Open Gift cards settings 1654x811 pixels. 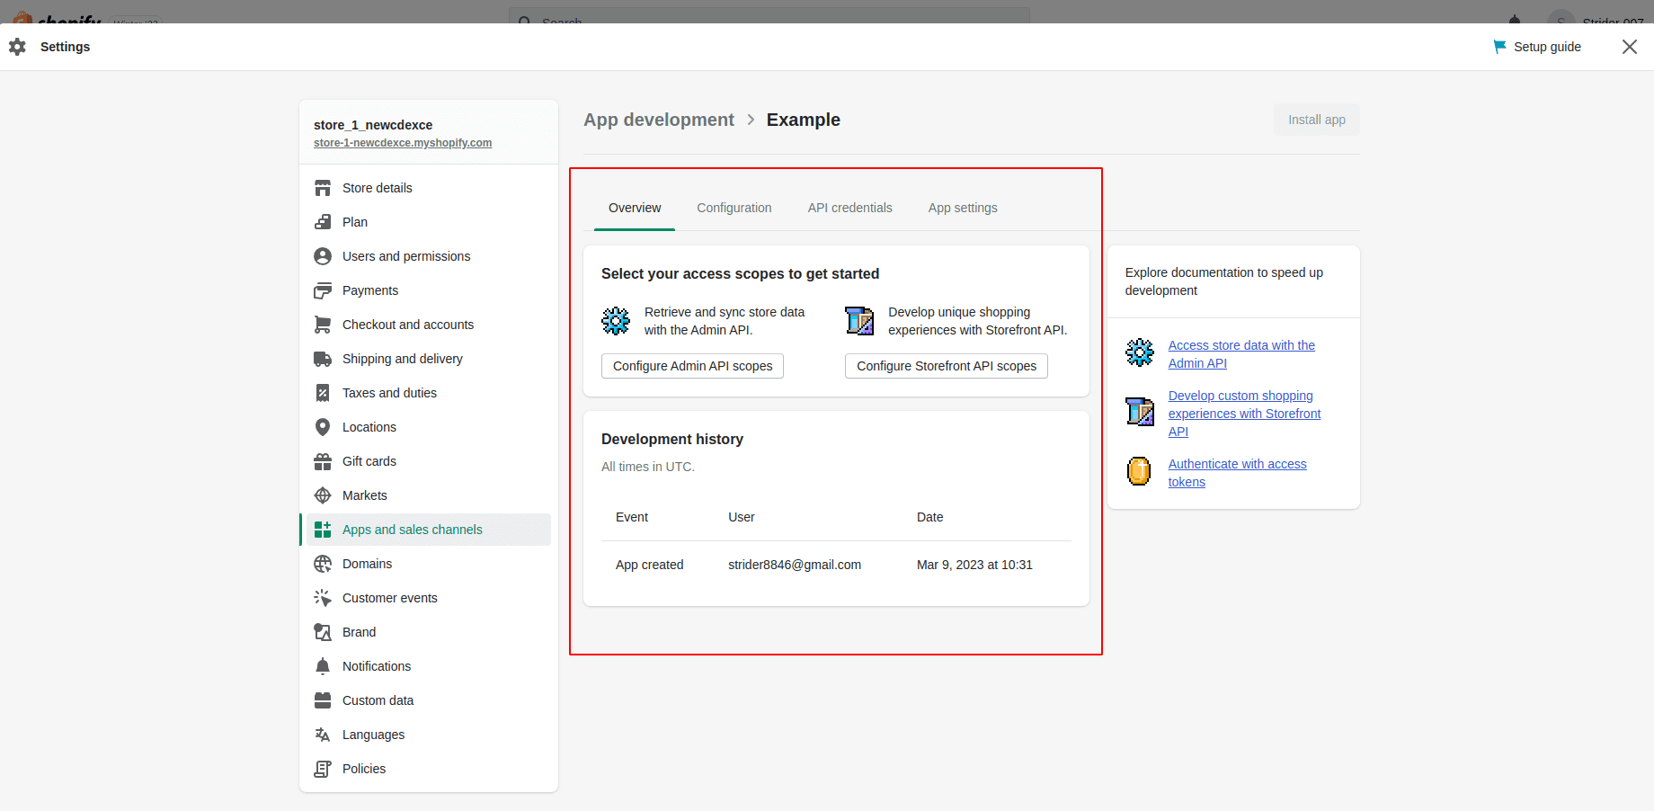pos(429,461)
